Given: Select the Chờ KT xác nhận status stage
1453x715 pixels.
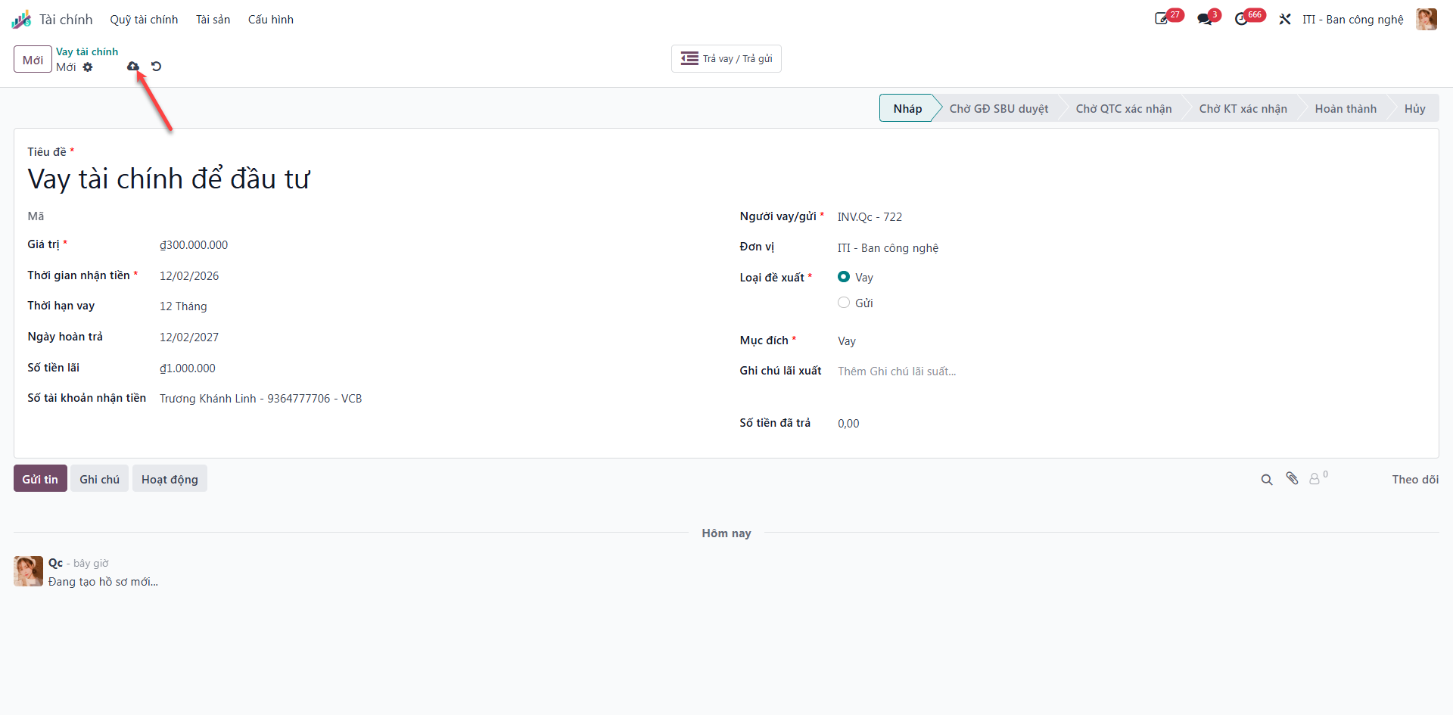Looking at the screenshot, I should tap(1243, 108).
